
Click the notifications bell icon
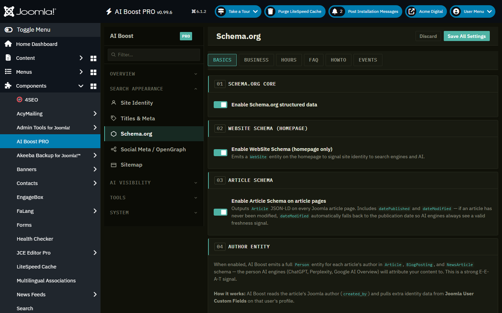coord(335,11)
